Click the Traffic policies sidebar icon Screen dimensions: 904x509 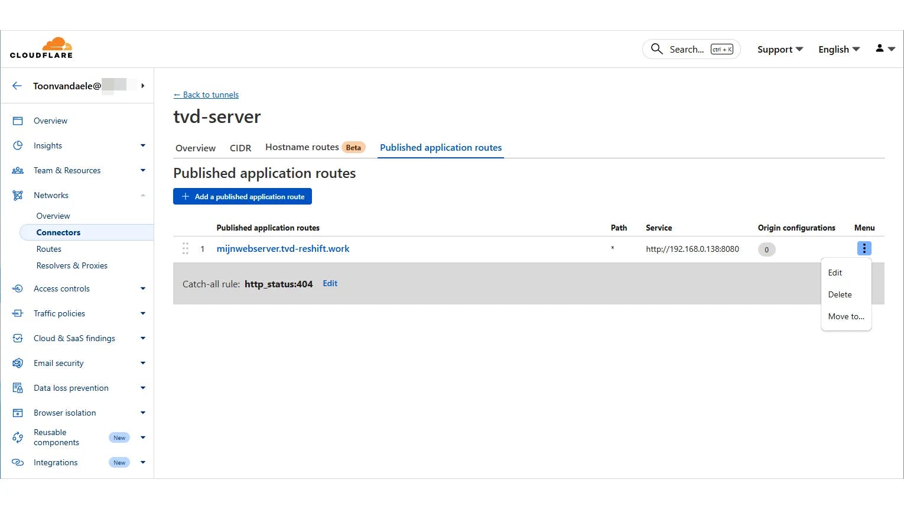point(18,313)
